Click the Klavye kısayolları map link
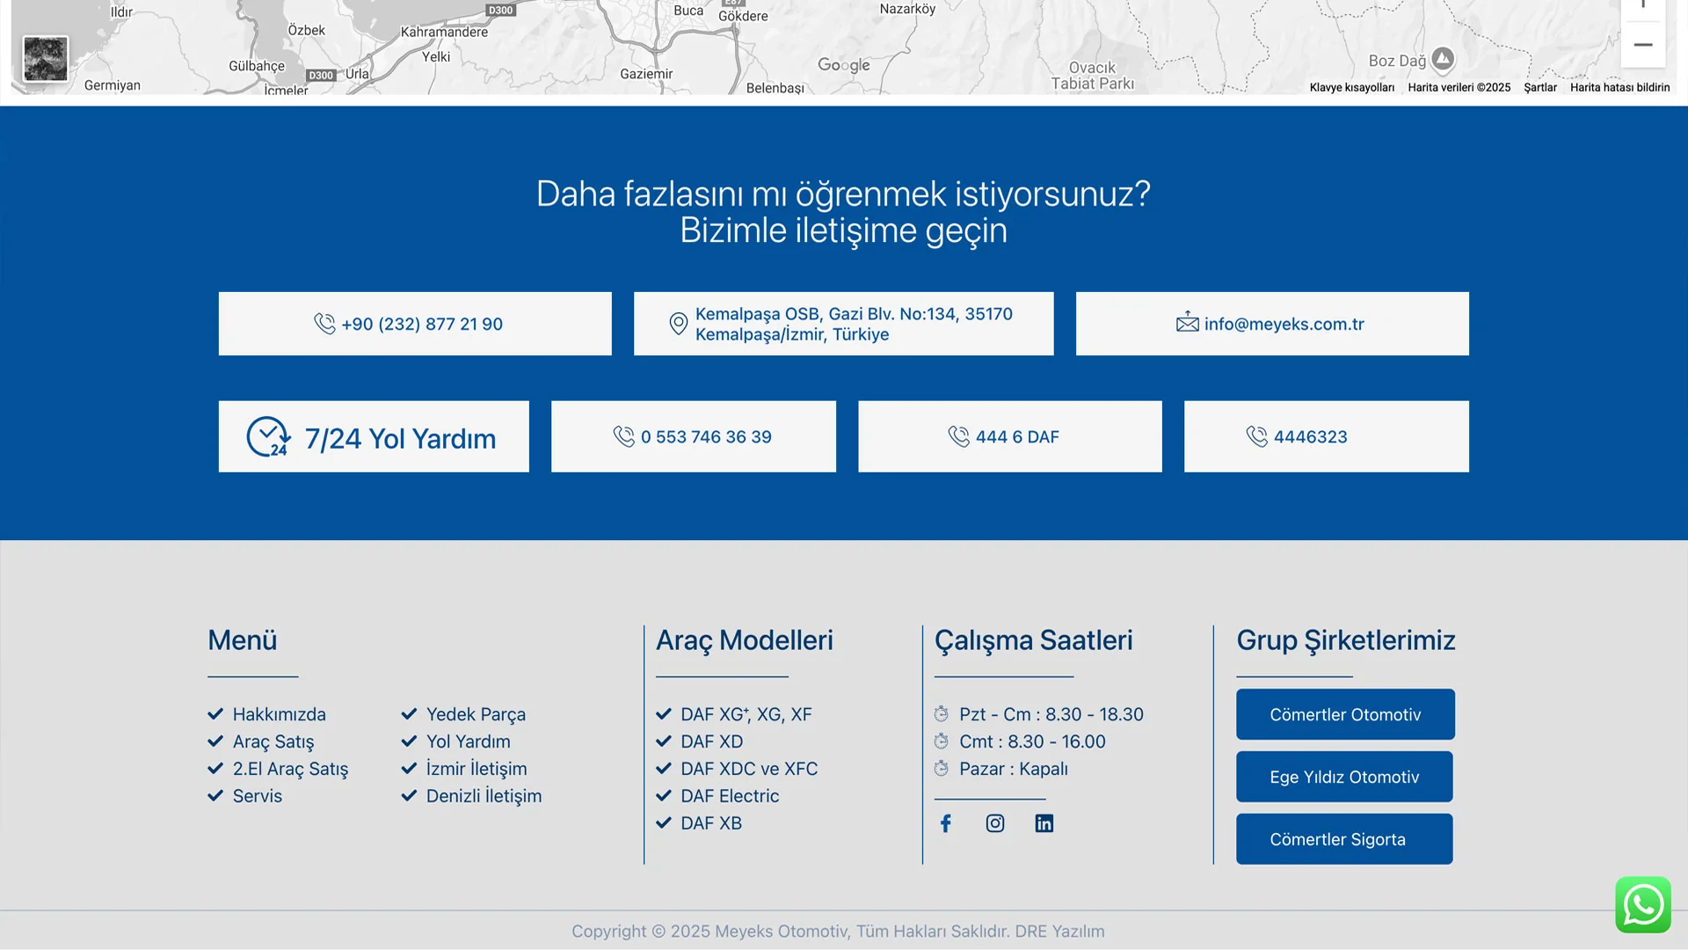This screenshot has width=1688, height=950. (1351, 87)
